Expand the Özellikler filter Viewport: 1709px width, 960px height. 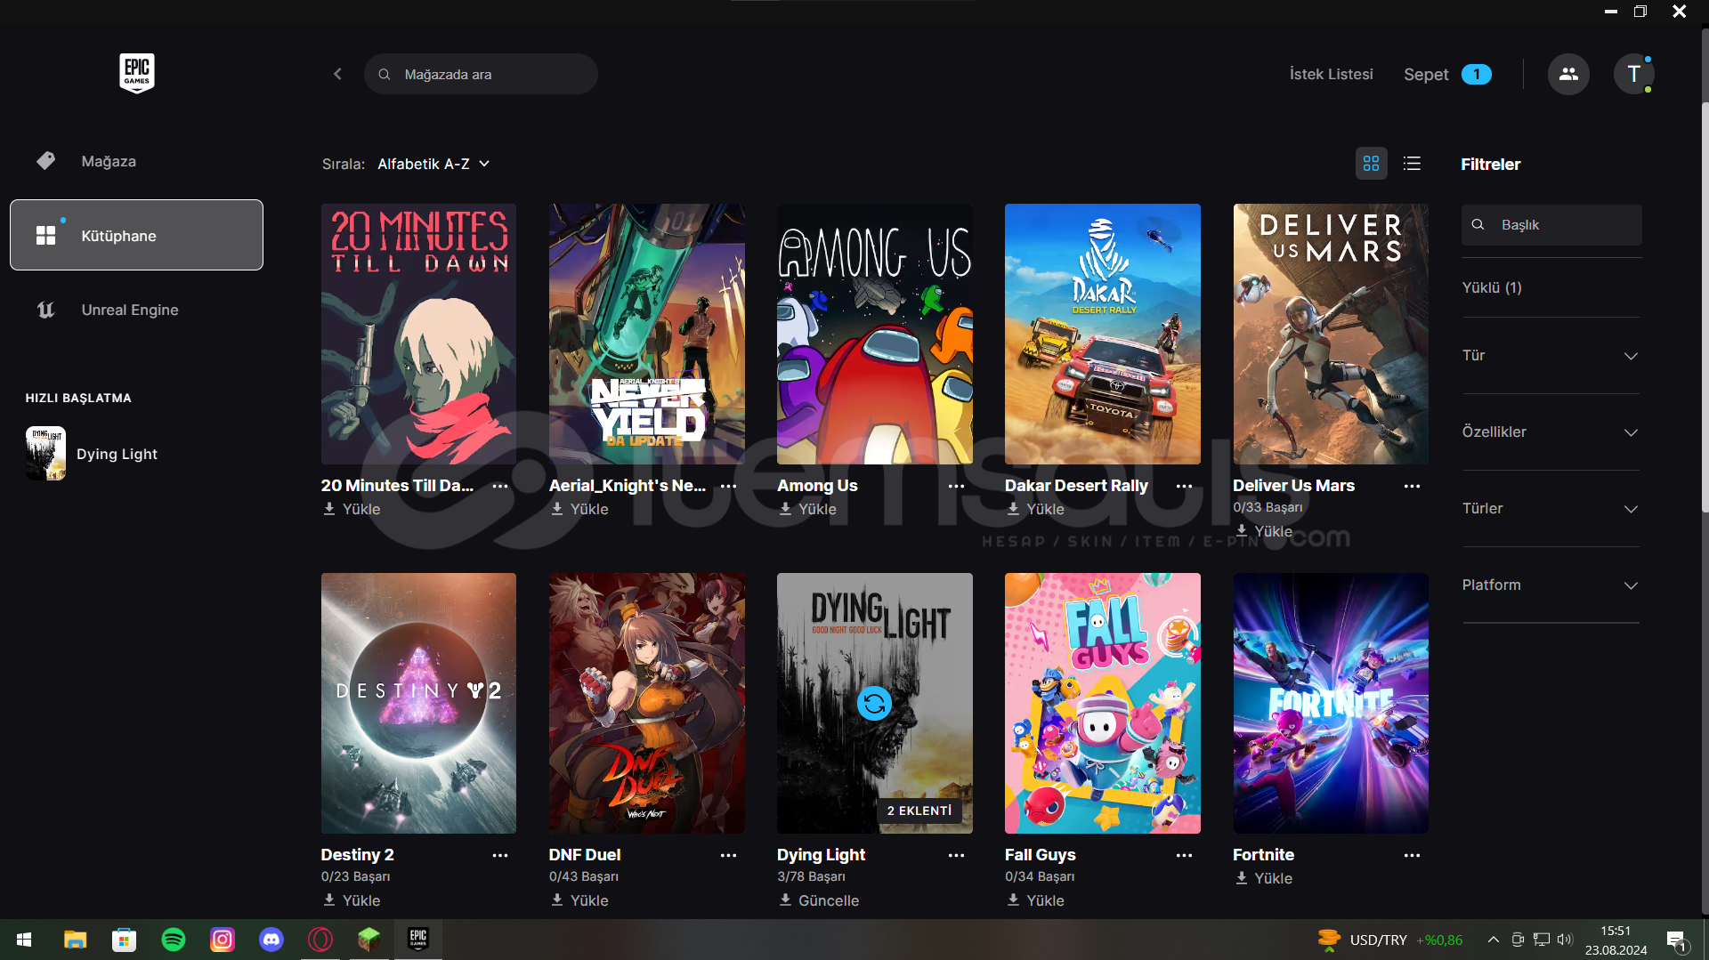pos(1551,432)
